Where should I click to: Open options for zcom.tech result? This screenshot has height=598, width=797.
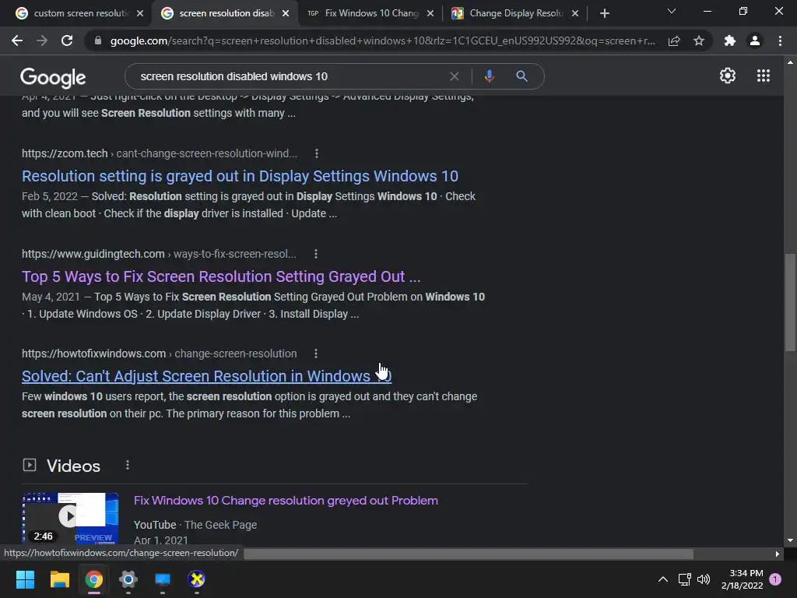(x=317, y=153)
